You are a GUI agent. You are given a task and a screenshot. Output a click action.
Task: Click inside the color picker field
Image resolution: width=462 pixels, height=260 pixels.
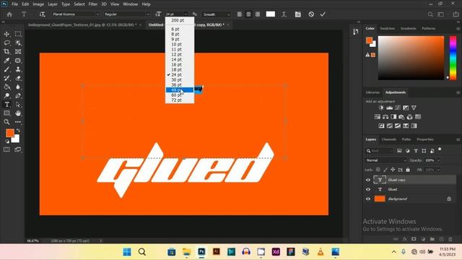pyautogui.click(x=411, y=58)
